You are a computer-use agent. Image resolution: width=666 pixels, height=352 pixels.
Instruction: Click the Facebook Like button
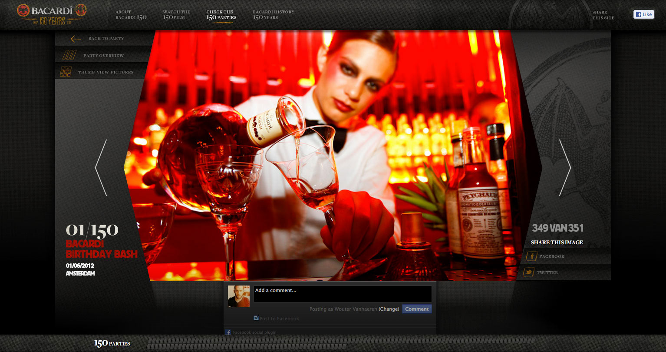click(x=643, y=14)
